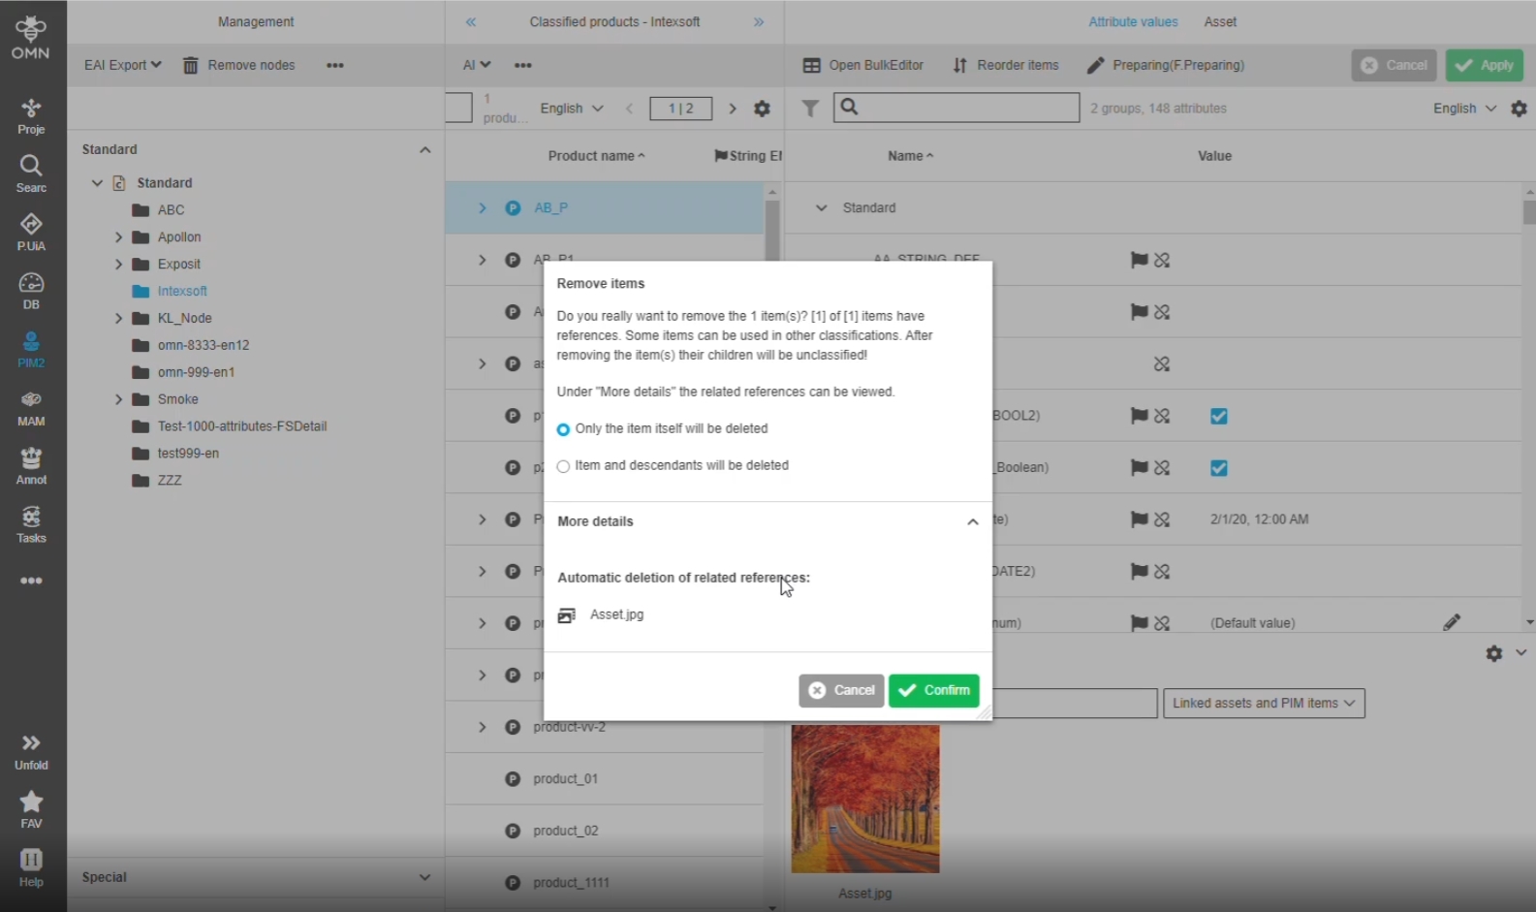Open the Tasks sidebar icon
This screenshot has height=912, width=1536.
pyautogui.click(x=31, y=524)
